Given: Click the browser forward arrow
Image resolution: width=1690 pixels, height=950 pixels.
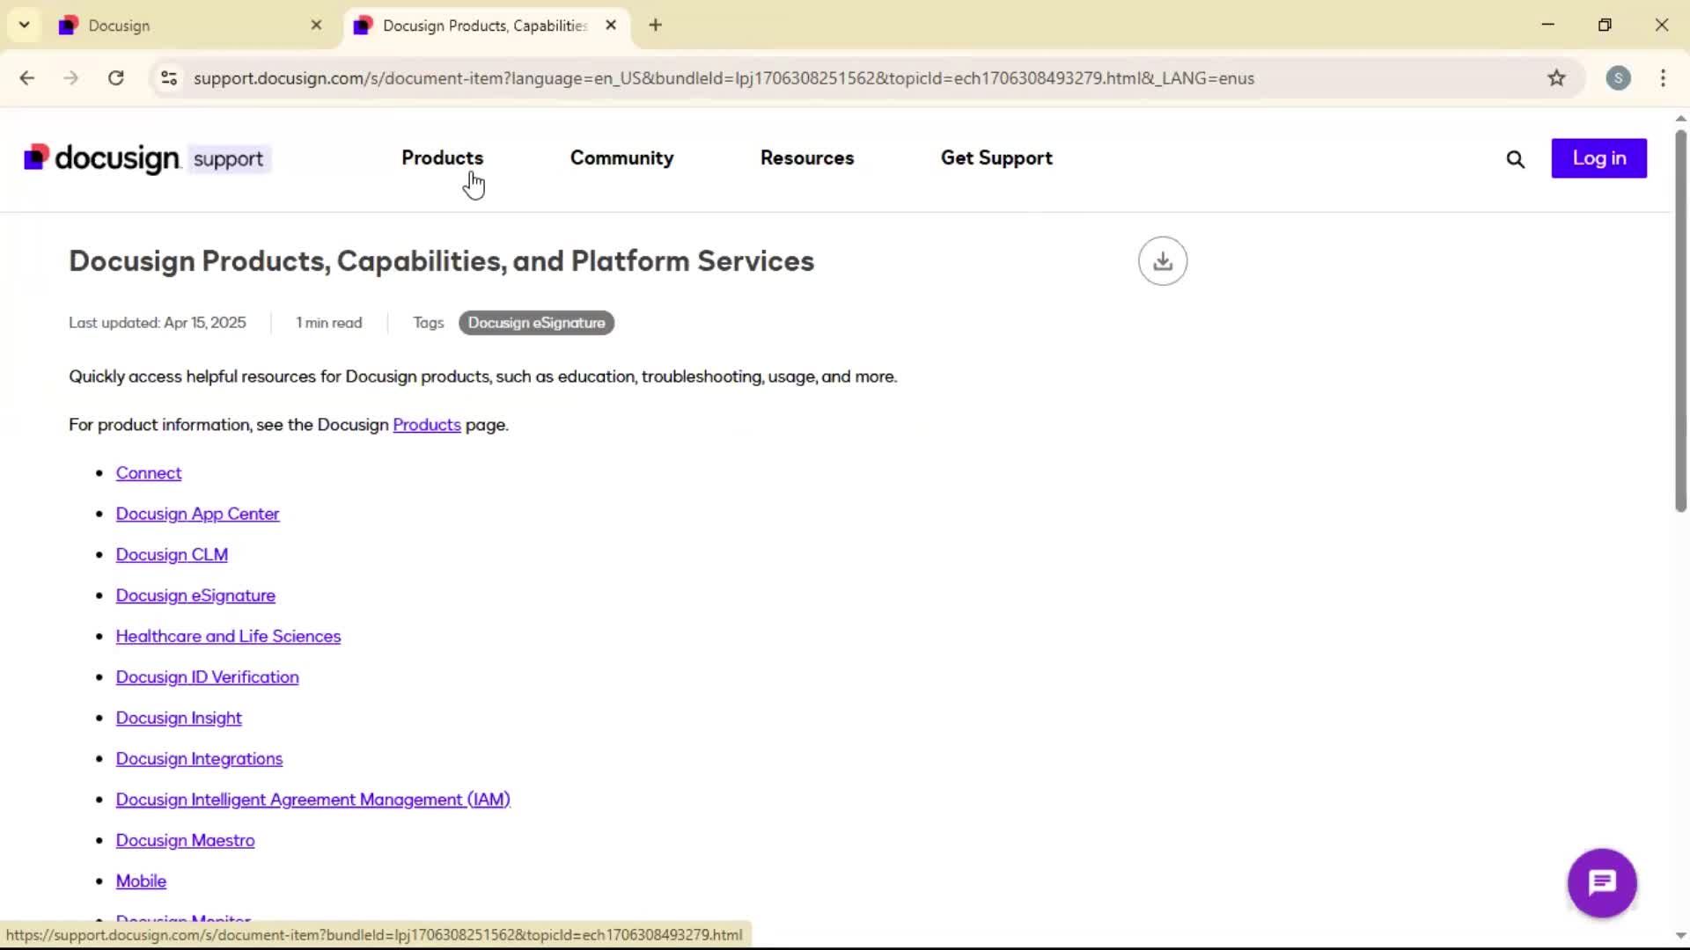Looking at the screenshot, I should pos(71,78).
